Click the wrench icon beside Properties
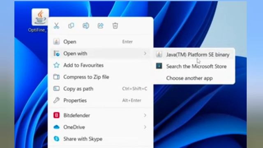263x148 pixels. tap(56, 100)
